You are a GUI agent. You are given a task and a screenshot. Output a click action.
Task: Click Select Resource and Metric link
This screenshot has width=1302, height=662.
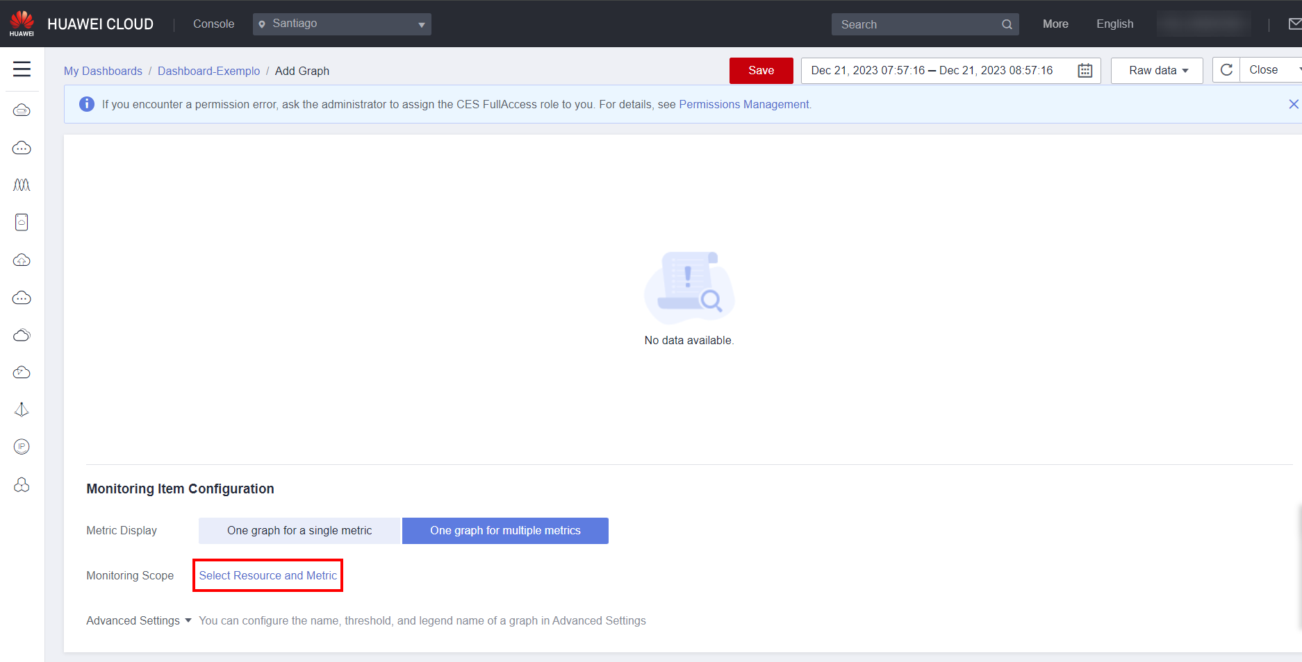pos(267,576)
